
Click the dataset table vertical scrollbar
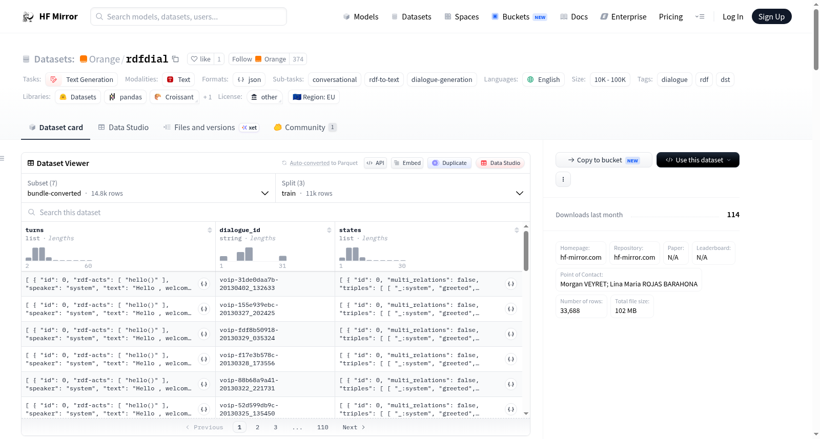tap(526, 250)
